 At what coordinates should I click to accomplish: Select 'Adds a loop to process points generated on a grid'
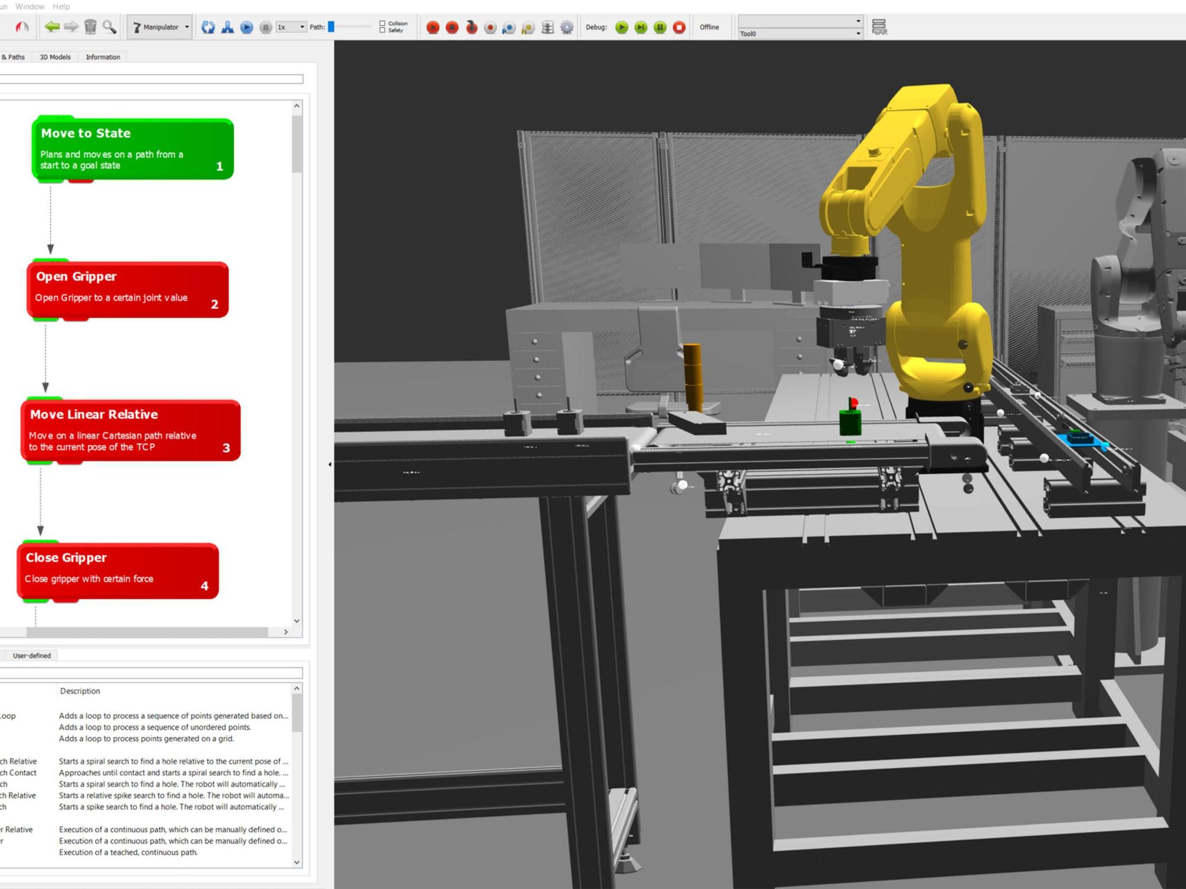click(x=146, y=738)
